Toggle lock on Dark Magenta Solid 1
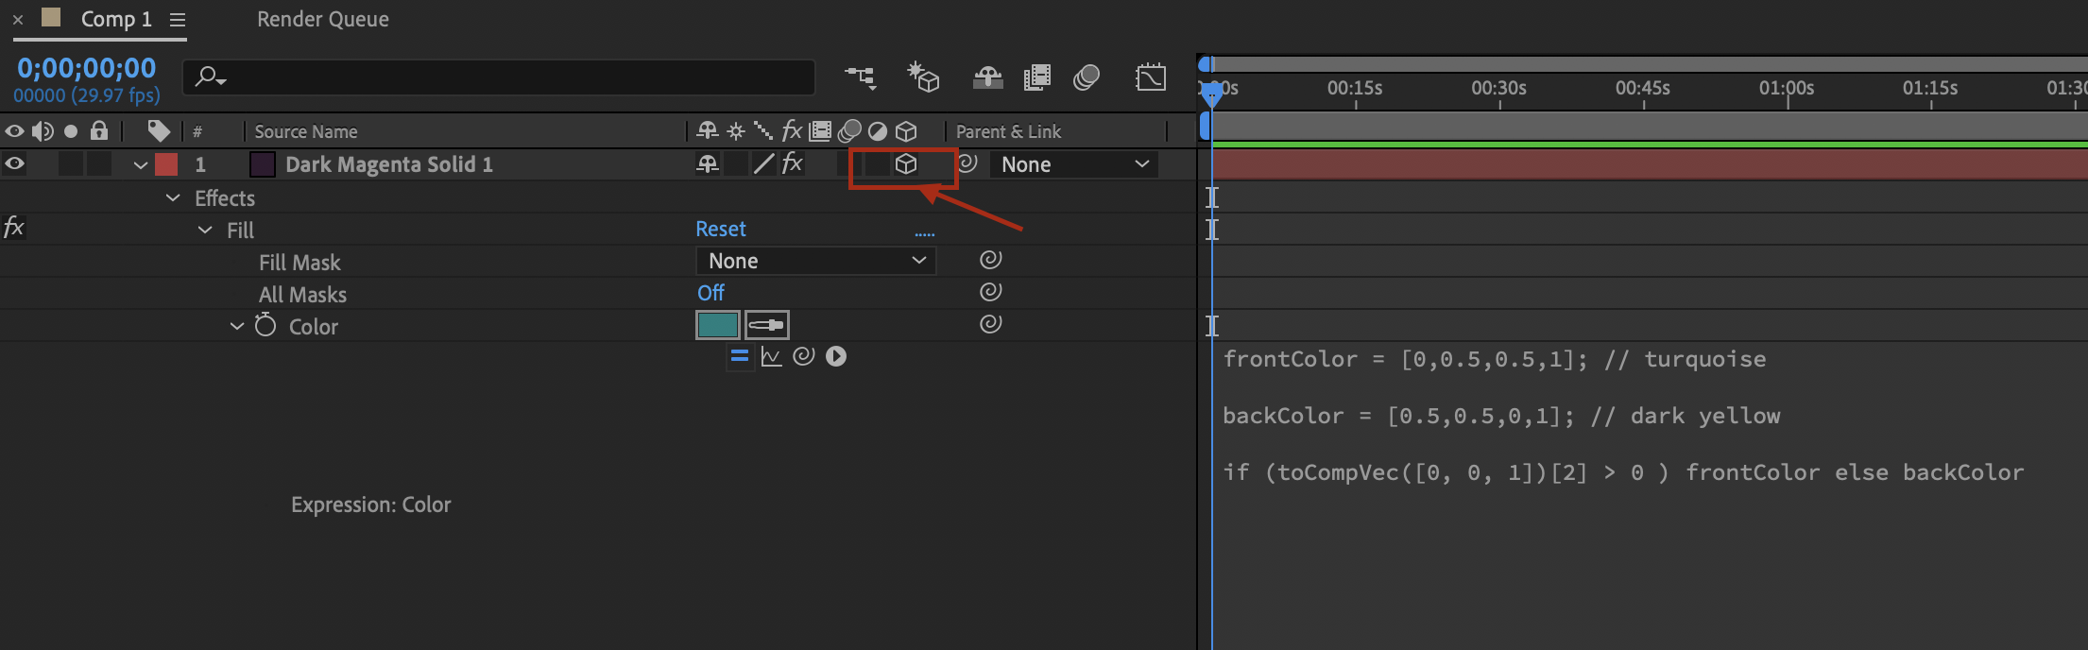Viewport: 2088px width, 650px height. click(99, 163)
